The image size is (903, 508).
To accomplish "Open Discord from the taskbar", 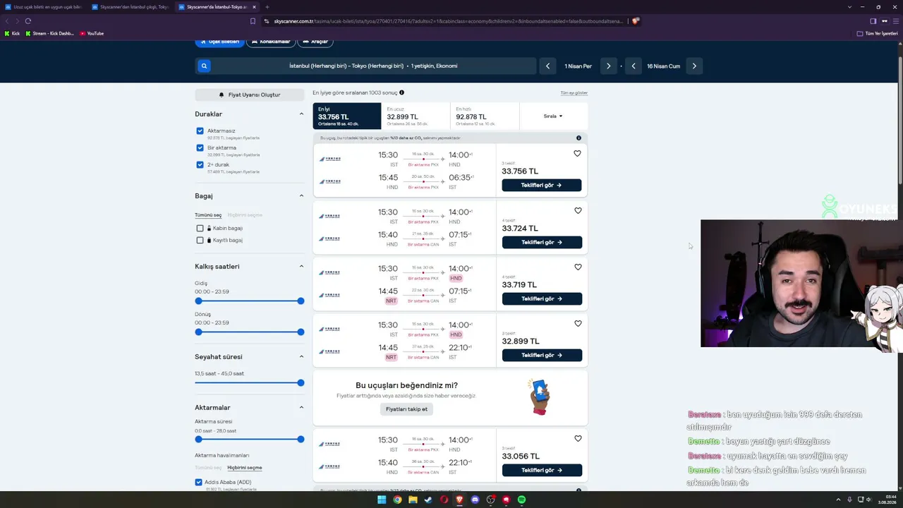I will pos(475,500).
